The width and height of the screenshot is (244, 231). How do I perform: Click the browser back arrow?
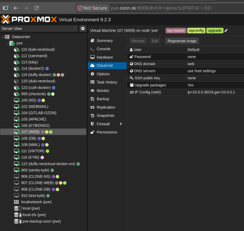[x=16, y=8]
